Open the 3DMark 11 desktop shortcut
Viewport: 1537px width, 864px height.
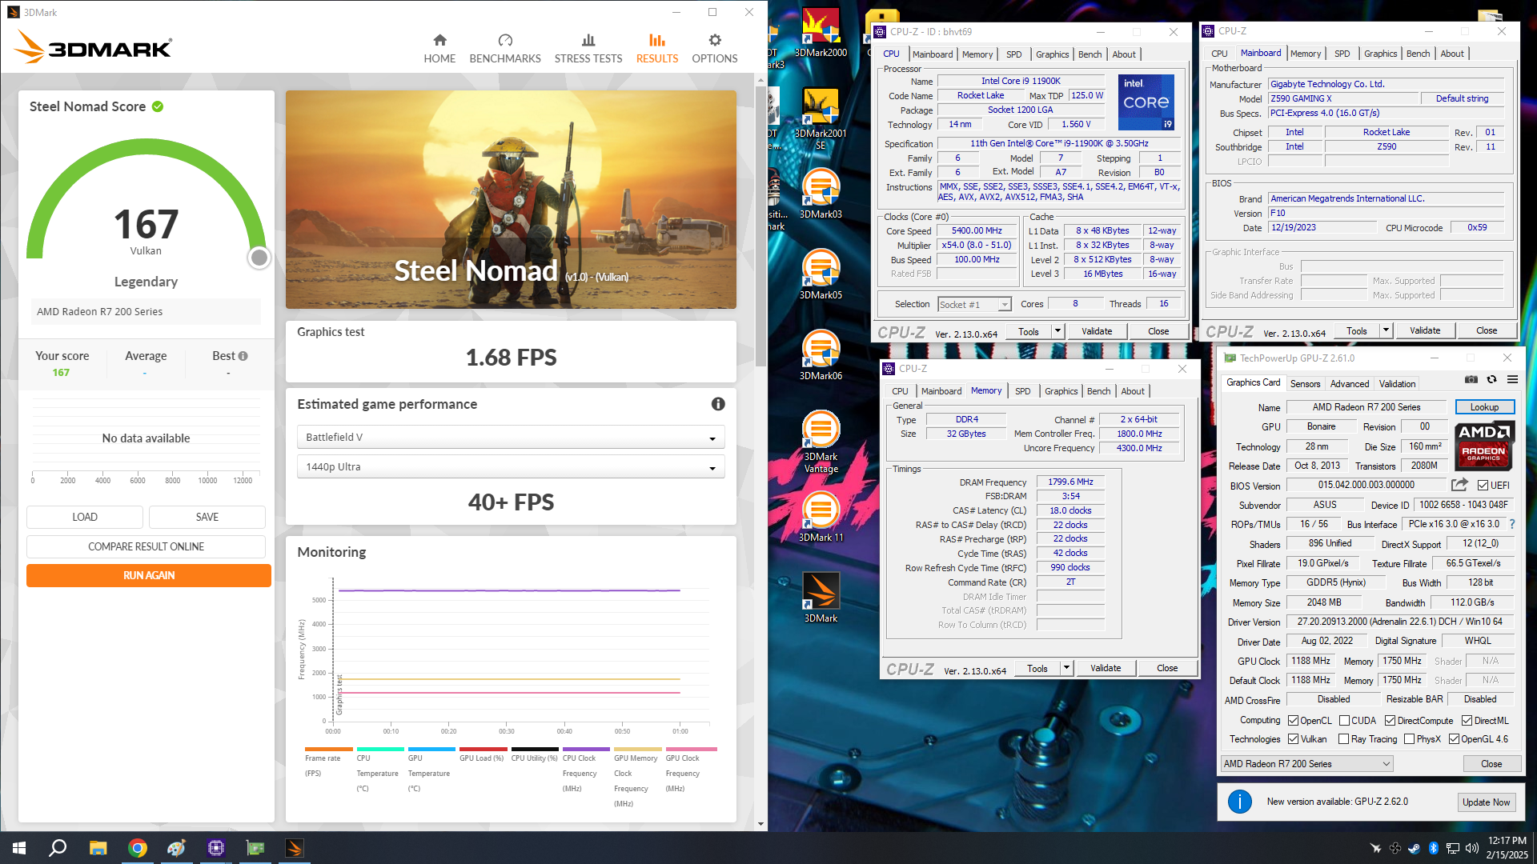(x=821, y=516)
